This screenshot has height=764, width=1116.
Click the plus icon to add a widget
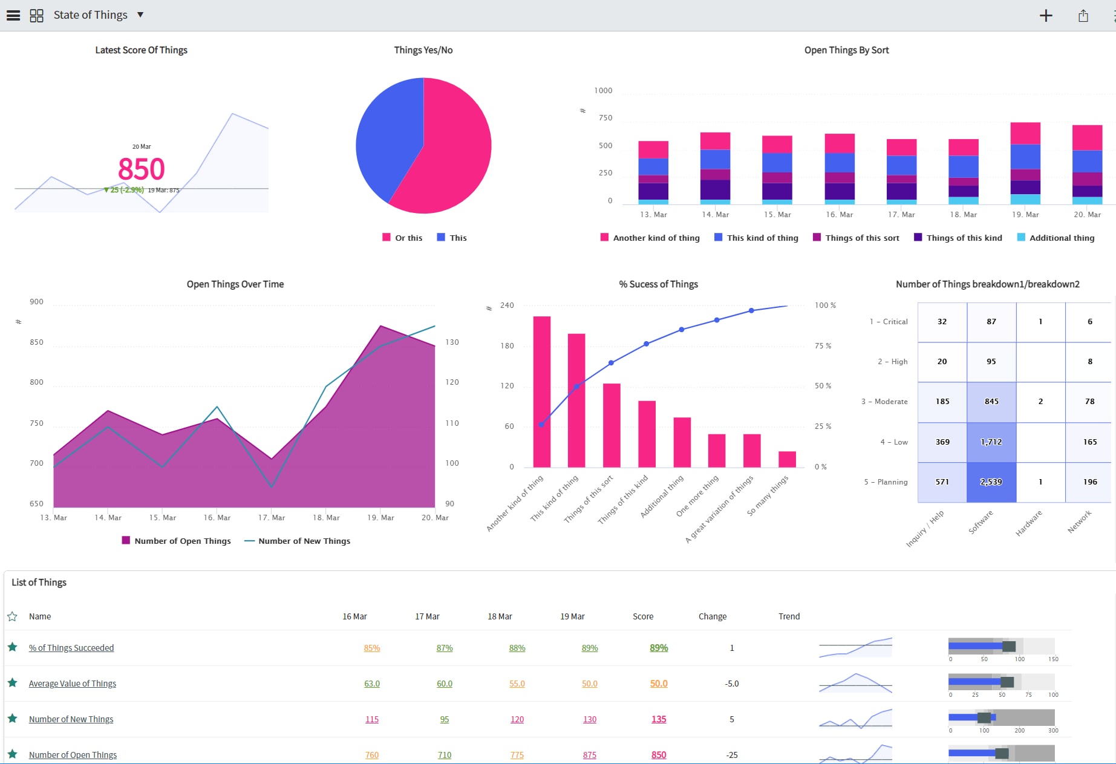coord(1046,15)
